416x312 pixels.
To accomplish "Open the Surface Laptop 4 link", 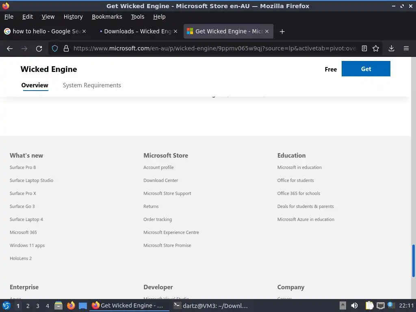I will click(x=26, y=219).
